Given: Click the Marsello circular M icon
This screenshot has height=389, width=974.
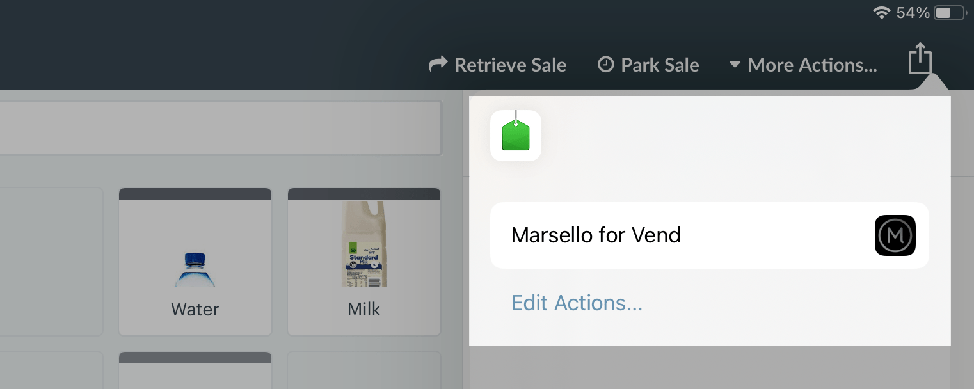Looking at the screenshot, I should pos(895,235).
